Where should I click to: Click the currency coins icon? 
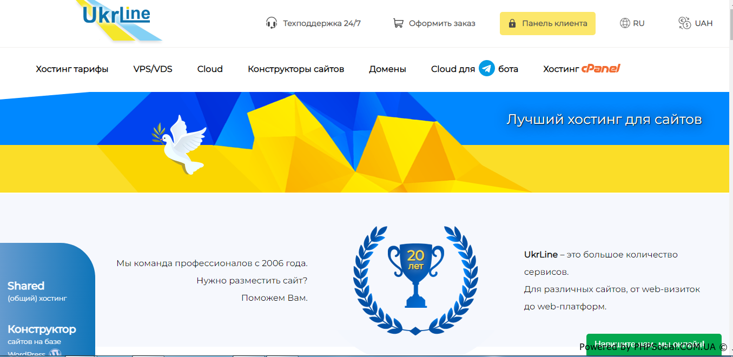684,23
